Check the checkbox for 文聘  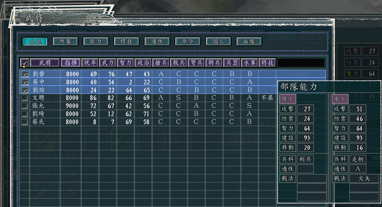(25, 98)
